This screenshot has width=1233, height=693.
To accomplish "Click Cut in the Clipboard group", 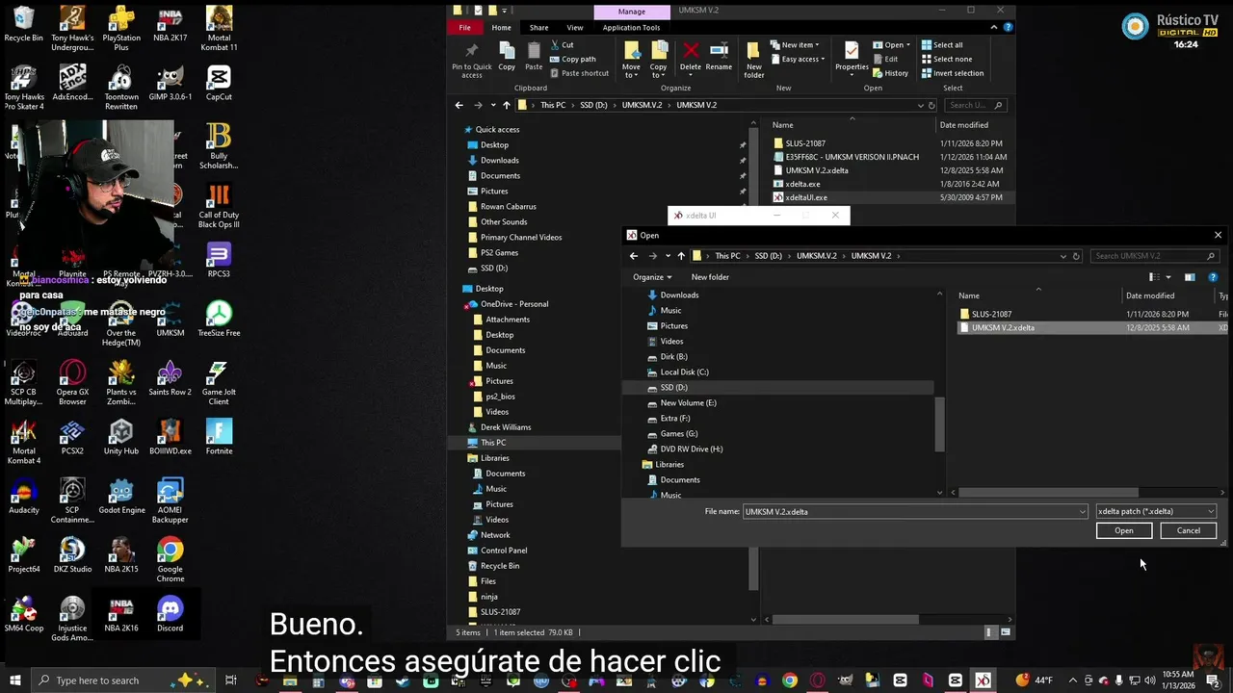I will pyautogui.click(x=562, y=45).
